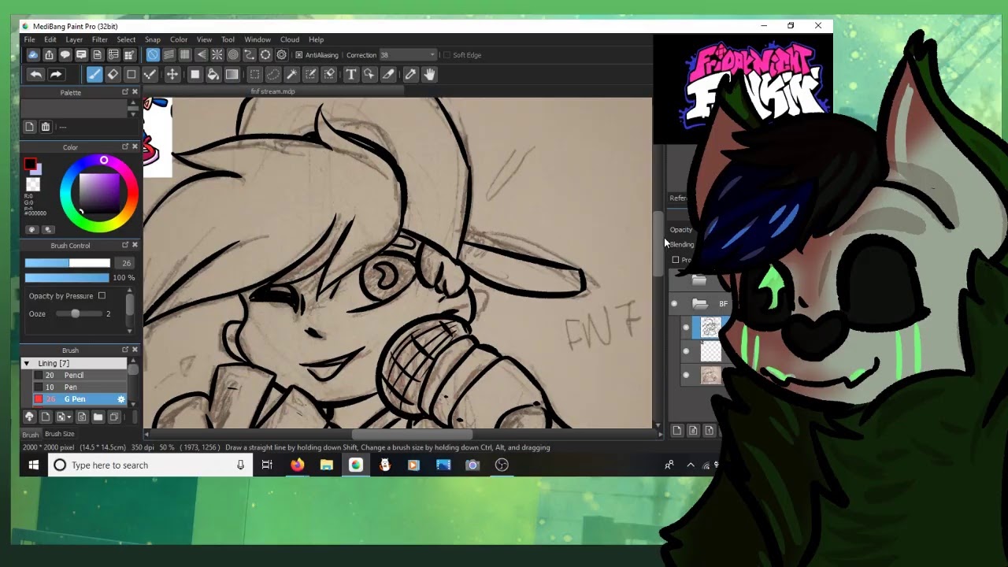Open the Snap menu

(x=153, y=39)
